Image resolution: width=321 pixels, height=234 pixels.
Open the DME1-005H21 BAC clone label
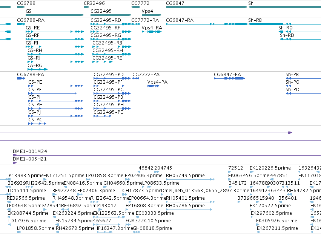tap(30, 159)
